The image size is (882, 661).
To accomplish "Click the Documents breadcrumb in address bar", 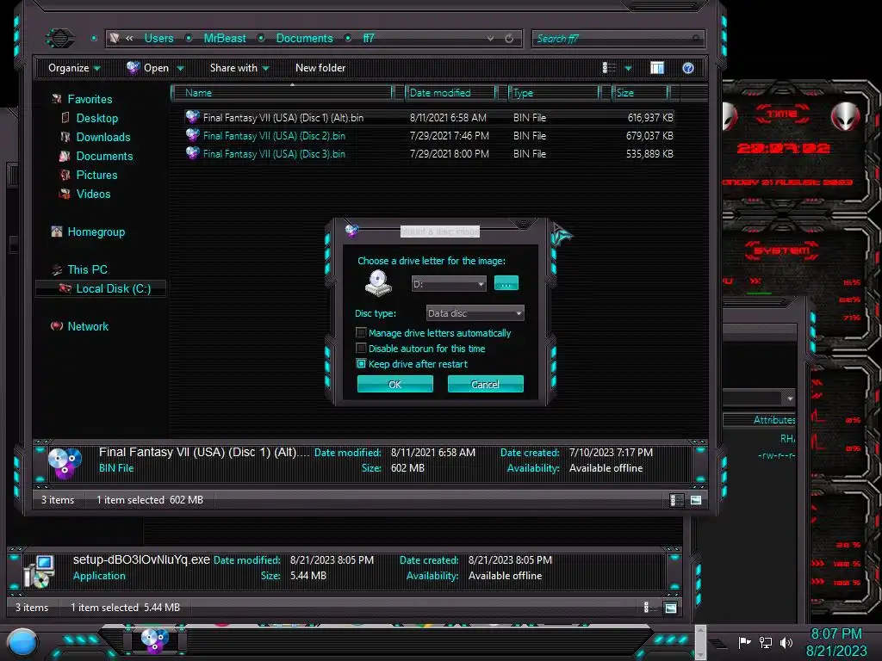I will [x=304, y=38].
